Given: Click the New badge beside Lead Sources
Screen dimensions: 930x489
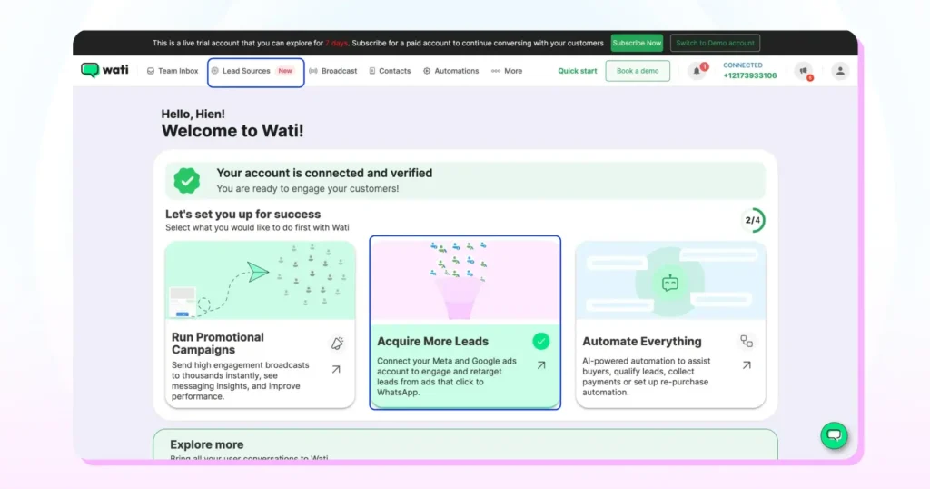Looking at the screenshot, I should [285, 71].
